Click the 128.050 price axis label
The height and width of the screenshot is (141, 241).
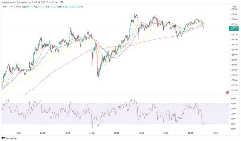pyautogui.click(x=234, y=55)
